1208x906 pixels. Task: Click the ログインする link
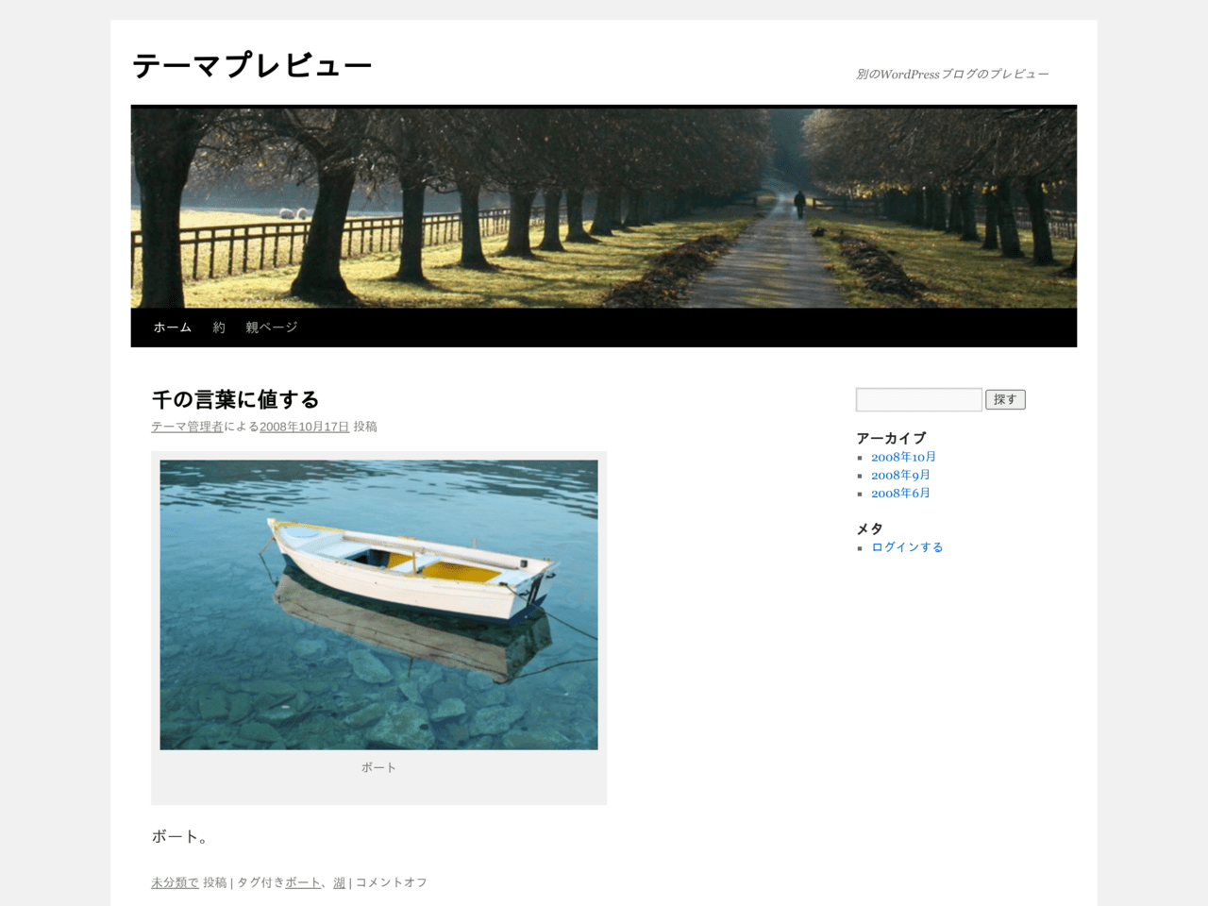pyautogui.click(x=907, y=547)
